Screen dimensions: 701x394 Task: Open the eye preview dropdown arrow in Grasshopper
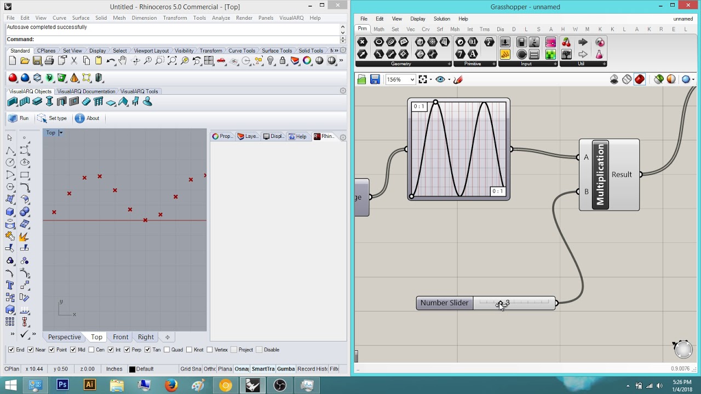point(449,80)
